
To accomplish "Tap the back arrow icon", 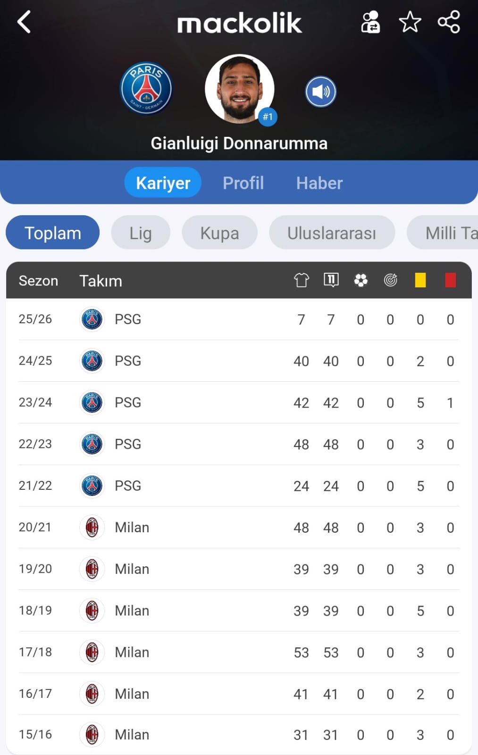I will [x=24, y=22].
